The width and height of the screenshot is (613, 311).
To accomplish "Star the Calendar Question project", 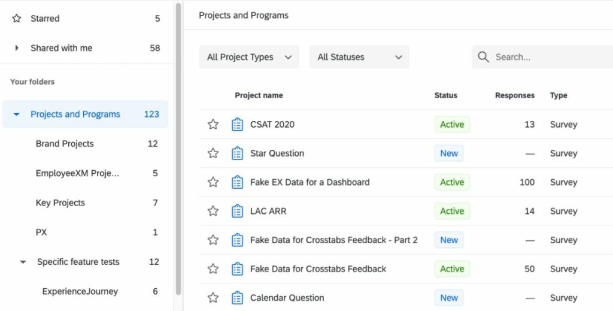I will (213, 298).
